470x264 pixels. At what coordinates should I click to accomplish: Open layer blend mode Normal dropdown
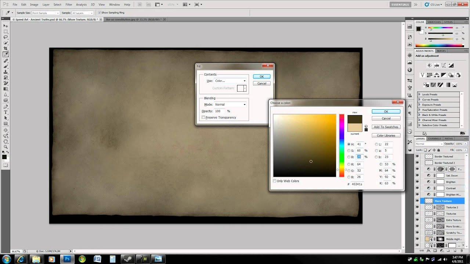pyautogui.click(x=429, y=144)
